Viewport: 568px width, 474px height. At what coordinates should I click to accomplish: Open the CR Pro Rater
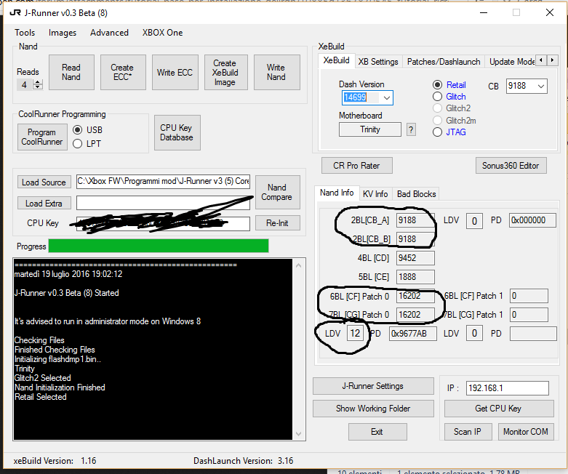coord(356,166)
